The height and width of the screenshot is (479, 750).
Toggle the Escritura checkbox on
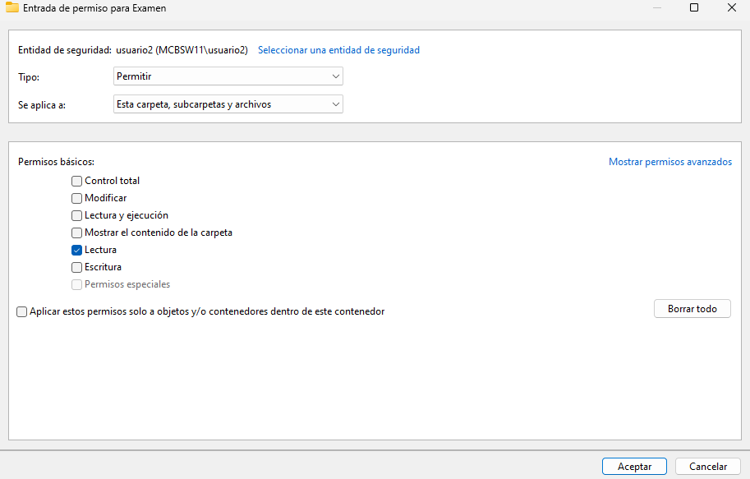pyautogui.click(x=76, y=267)
